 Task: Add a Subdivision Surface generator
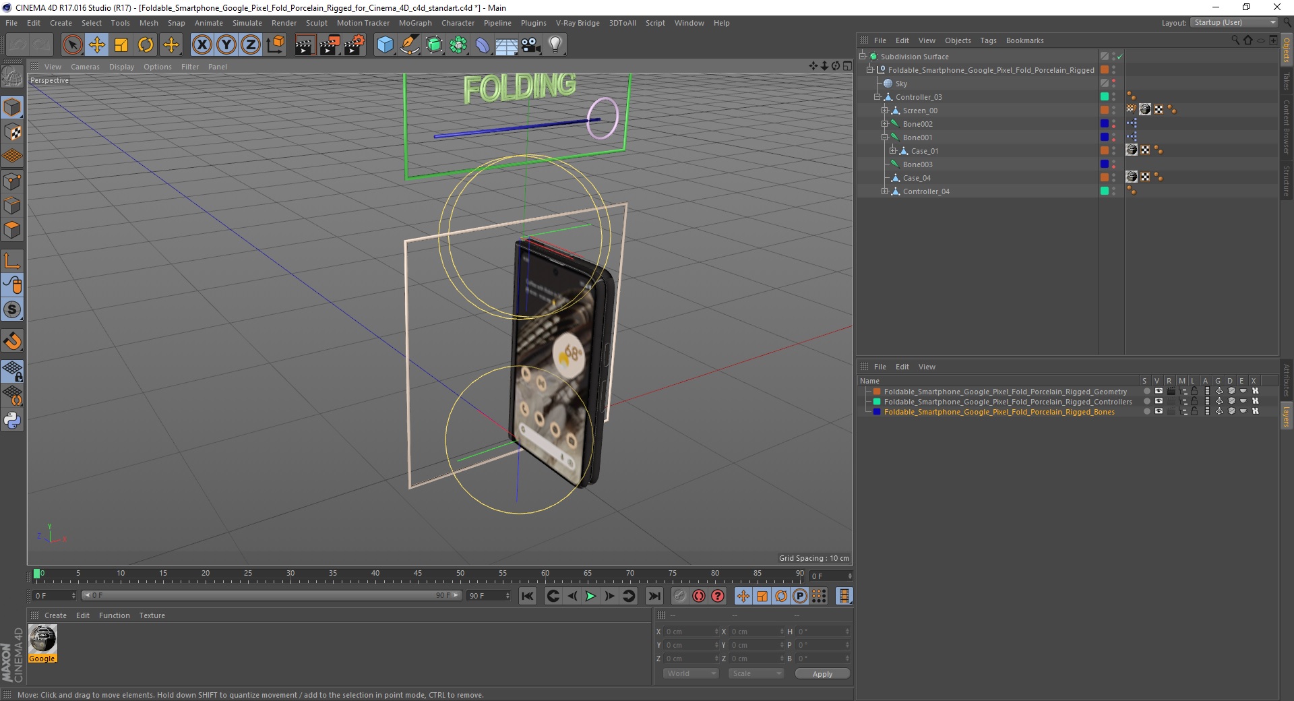click(434, 45)
